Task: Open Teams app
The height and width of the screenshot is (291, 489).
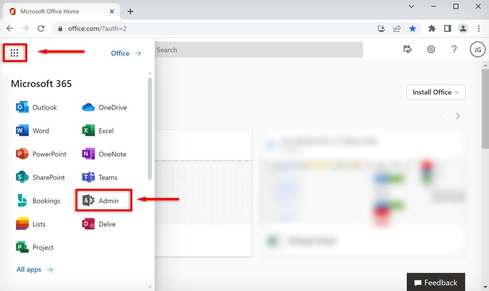Action: pos(100,177)
